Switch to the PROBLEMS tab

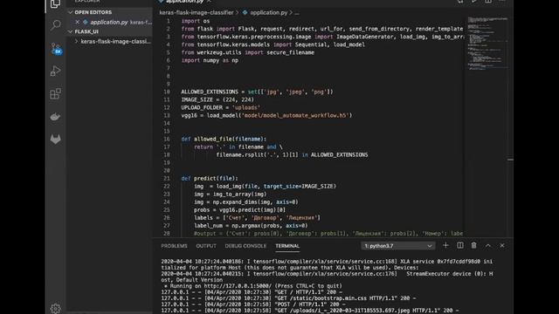(174, 246)
